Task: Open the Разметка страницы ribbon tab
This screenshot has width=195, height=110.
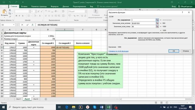Action: (39, 6)
